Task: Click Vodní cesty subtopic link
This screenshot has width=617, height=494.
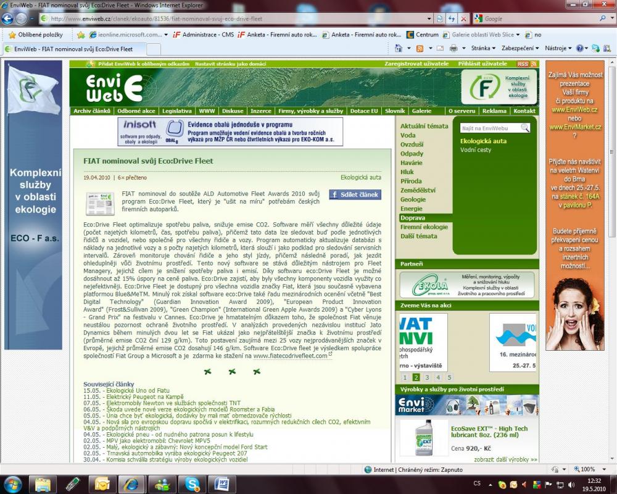Action: coord(475,149)
